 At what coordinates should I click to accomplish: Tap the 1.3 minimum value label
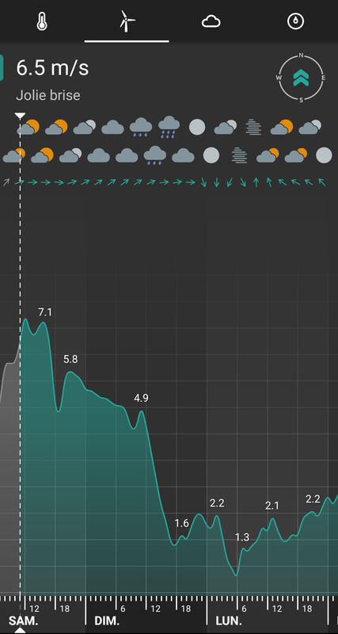click(242, 537)
